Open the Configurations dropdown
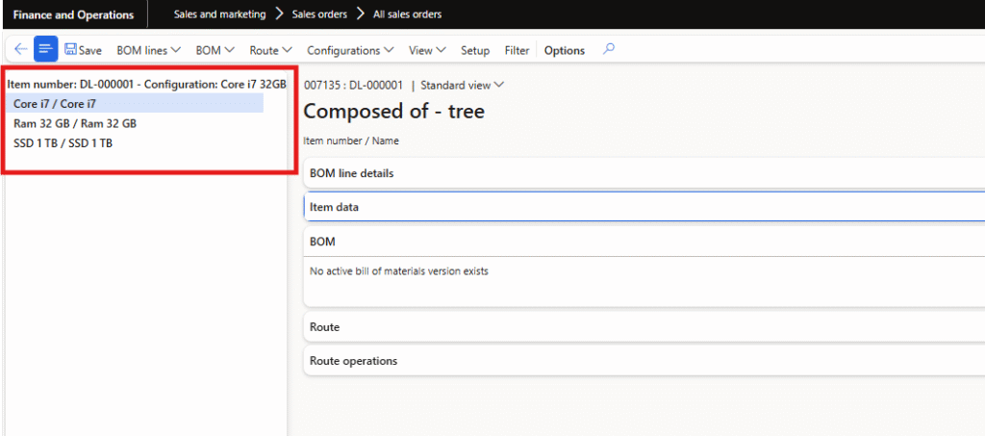 [349, 50]
